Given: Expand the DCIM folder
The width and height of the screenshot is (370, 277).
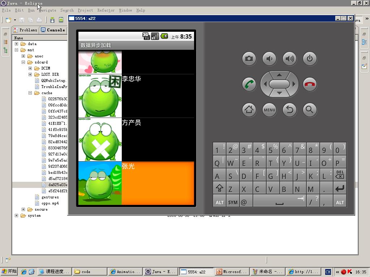Looking at the screenshot, I should point(30,68).
